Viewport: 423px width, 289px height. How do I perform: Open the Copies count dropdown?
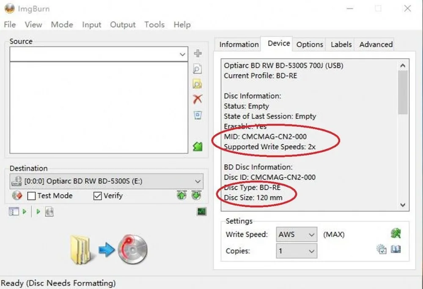tap(311, 251)
